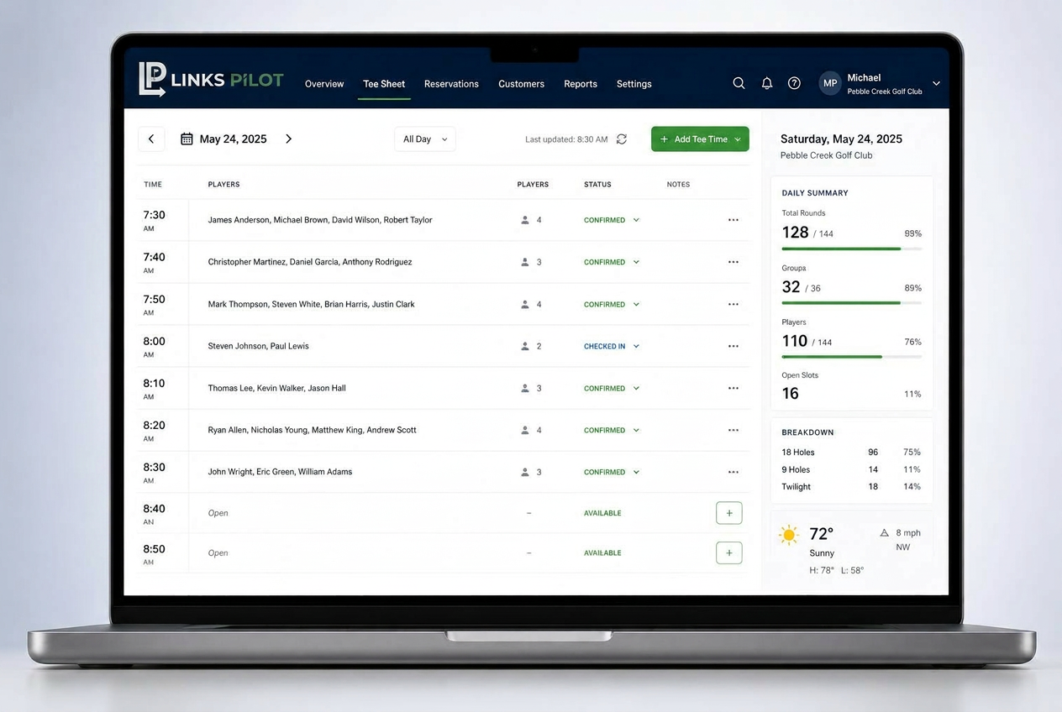This screenshot has height=712, width=1062.
Task: Click the wind direction icon
Action: (x=884, y=532)
